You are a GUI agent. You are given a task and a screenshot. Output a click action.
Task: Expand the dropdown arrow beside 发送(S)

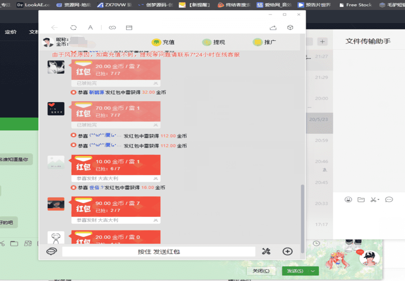(313, 271)
